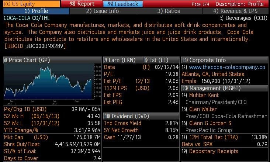Open the 8) Est (EE) section
Screen dimensions: 270x162
point(161,60)
